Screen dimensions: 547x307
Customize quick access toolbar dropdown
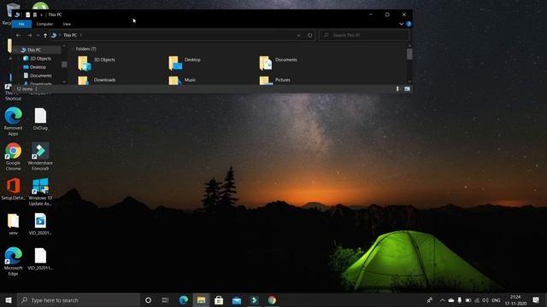[42, 15]
